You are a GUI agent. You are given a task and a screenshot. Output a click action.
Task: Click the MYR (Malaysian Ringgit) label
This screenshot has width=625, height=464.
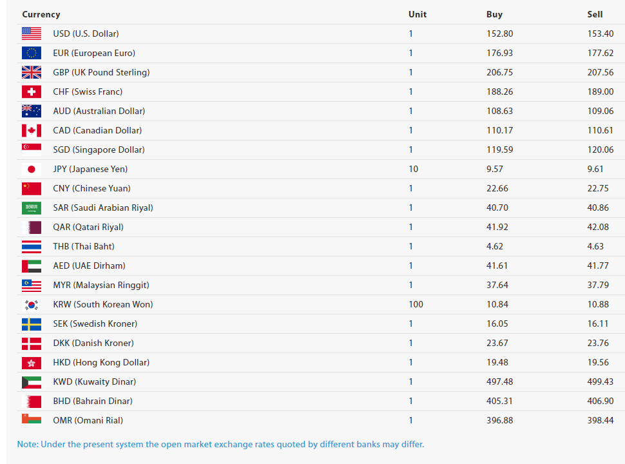(x=101, y=285)
